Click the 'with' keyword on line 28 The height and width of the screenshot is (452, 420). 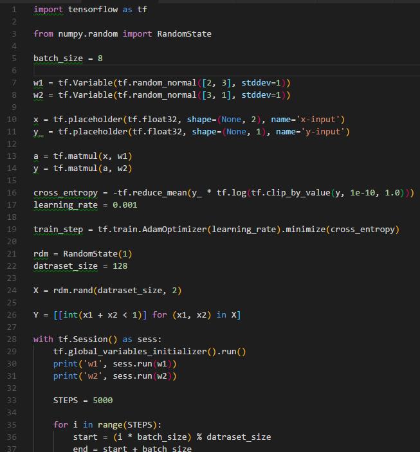tap(43, 339)
